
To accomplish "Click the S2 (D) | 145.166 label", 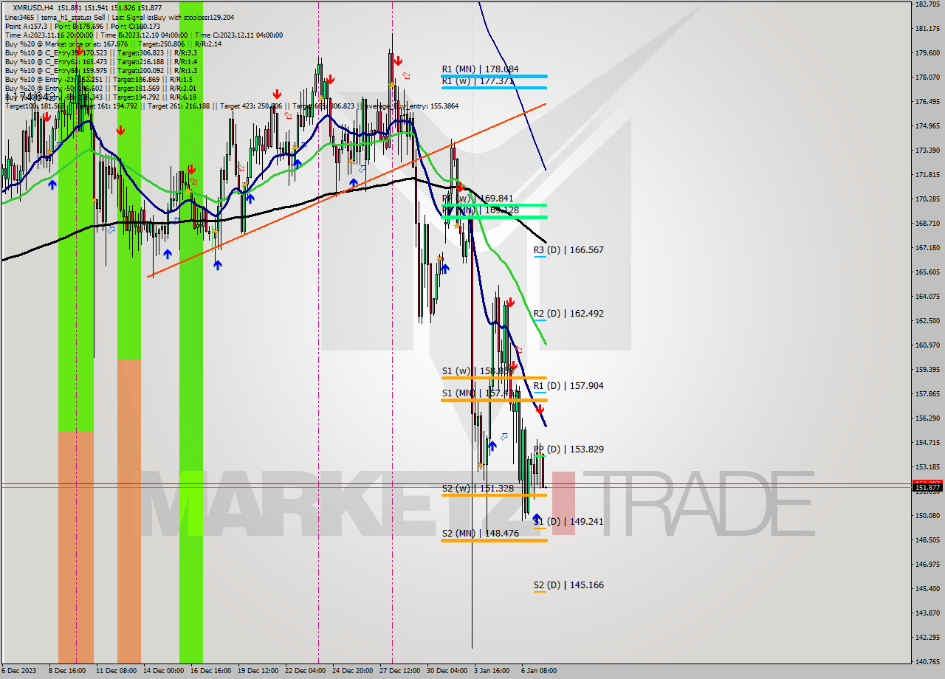I will [x=568, y=585].
